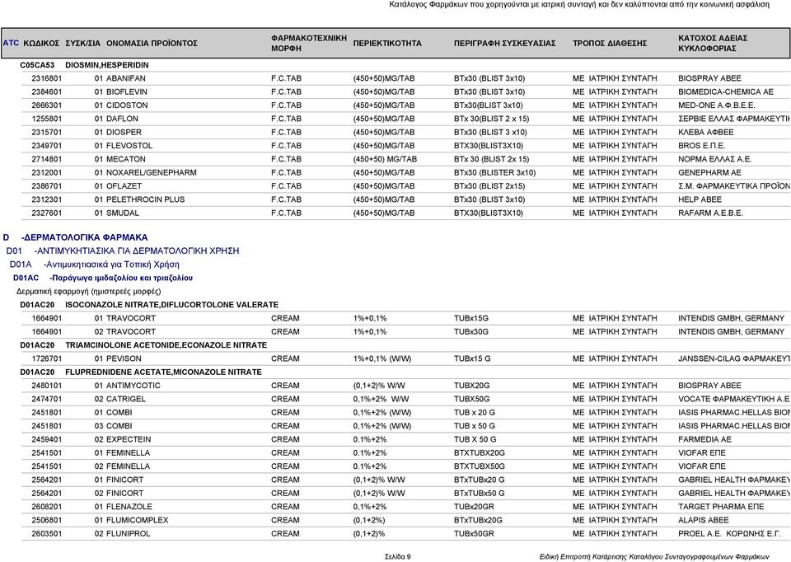Click holder ΚΛΕΒΑ ΑΦΒΕΕ
The image size is (791, 562).
[706, 132]
